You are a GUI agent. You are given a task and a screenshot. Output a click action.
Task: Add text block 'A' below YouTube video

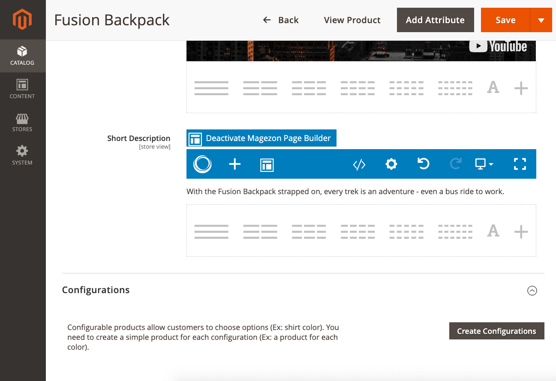pos(493,88)
